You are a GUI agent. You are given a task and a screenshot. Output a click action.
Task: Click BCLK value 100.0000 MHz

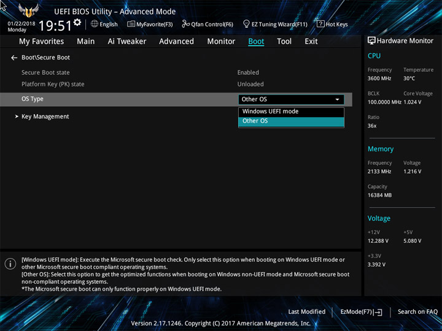coord(384,102)
